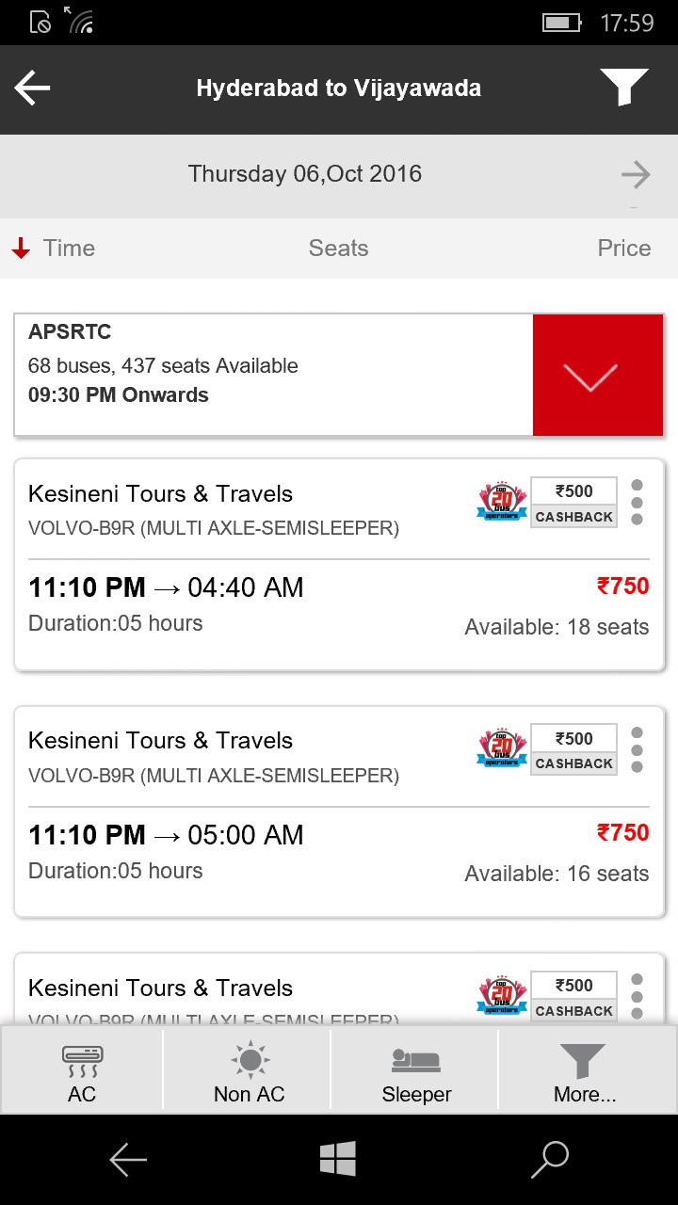Viewport: 678px width, 1205px height.
Task: Open three-dot menu on 05:00 AM bus
Action: (x=638, y=749)
